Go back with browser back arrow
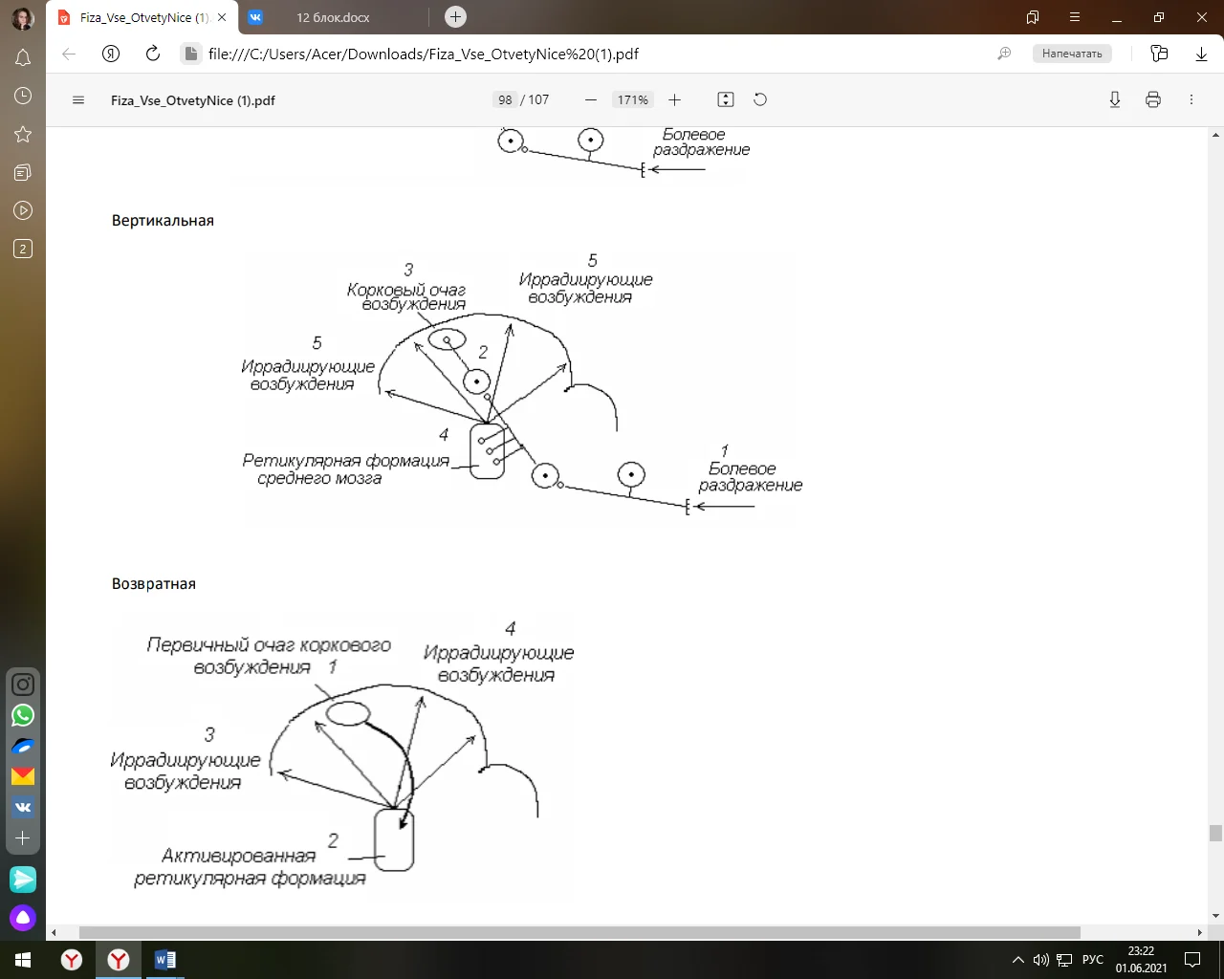 [69, 54]
